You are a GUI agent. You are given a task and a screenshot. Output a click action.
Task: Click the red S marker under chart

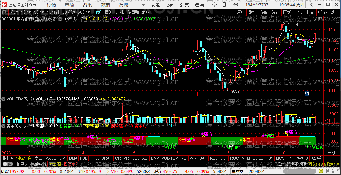coord(198,94)
